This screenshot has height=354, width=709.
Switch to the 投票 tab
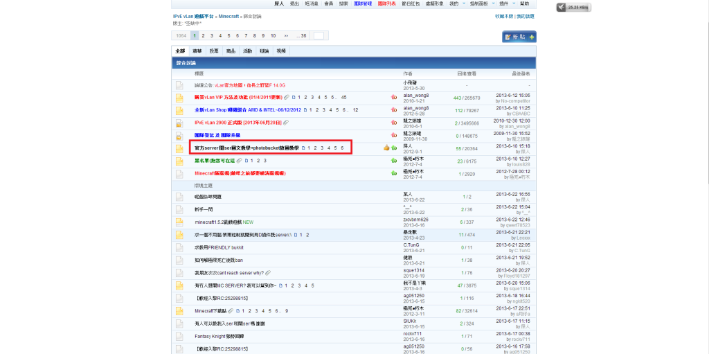[x=214, y=51]
